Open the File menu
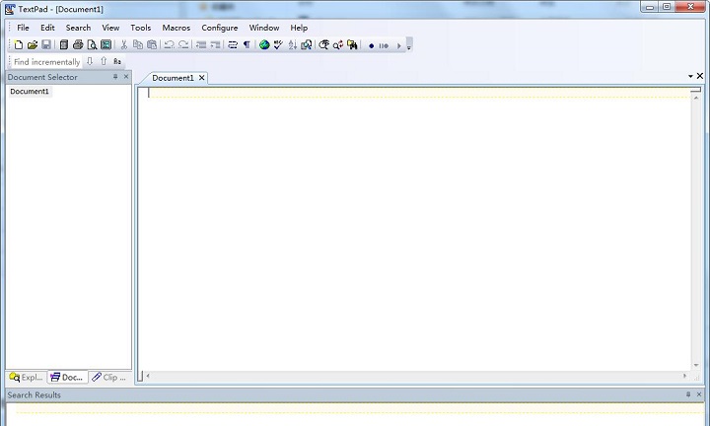 pos(23,28)
